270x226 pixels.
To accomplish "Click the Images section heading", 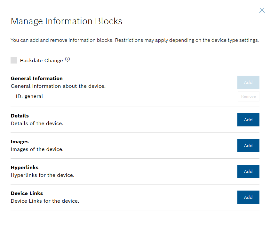I will coord(20,142).
